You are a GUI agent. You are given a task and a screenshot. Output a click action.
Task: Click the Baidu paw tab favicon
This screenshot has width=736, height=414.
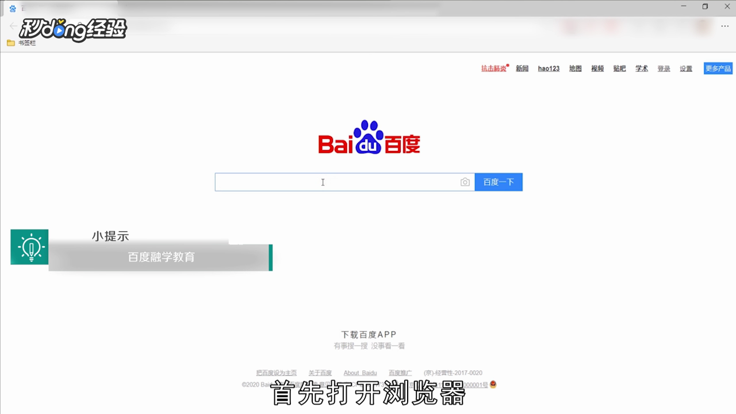point(13,8)
